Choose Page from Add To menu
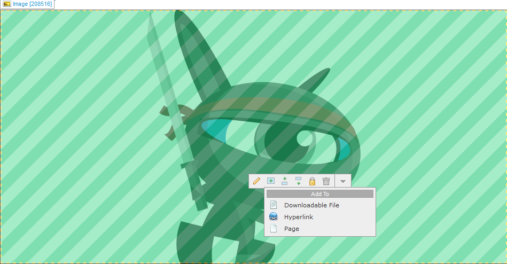Viewport: 507px width, 264px height. 320,229
